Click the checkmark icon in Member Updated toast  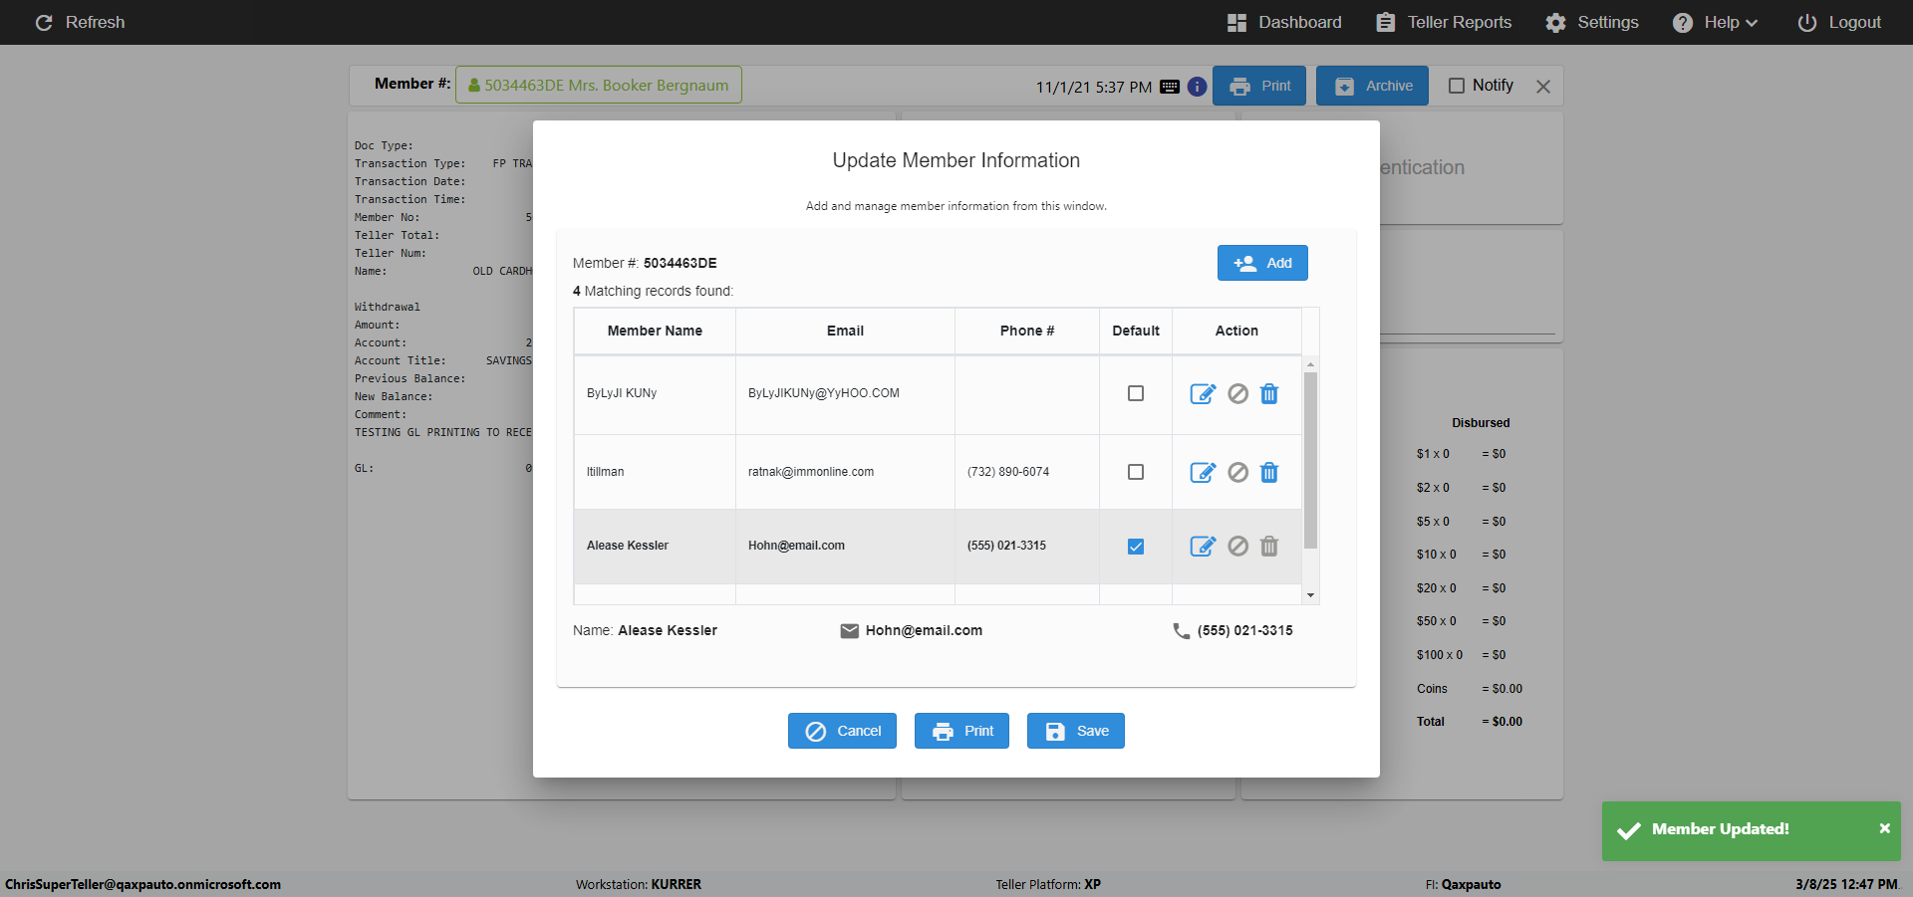pos(1629,830)
